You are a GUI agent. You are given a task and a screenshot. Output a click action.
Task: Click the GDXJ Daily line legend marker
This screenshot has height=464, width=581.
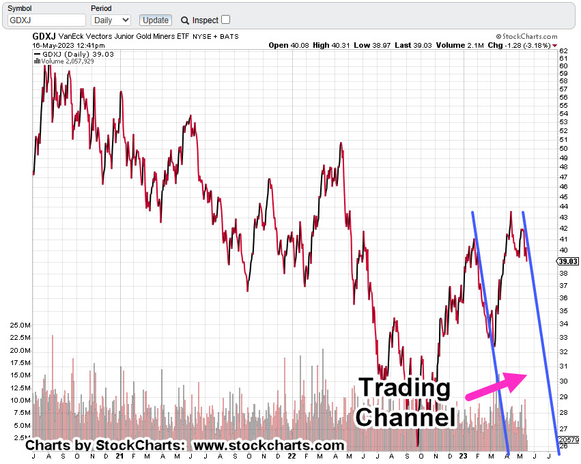click(37, 53)
